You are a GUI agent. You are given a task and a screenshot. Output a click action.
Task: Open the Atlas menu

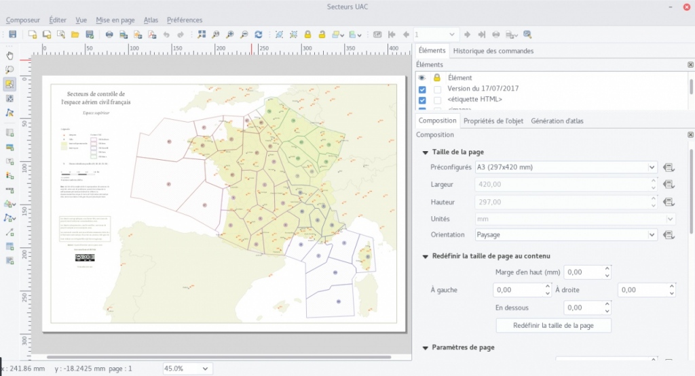click(151, 20)
